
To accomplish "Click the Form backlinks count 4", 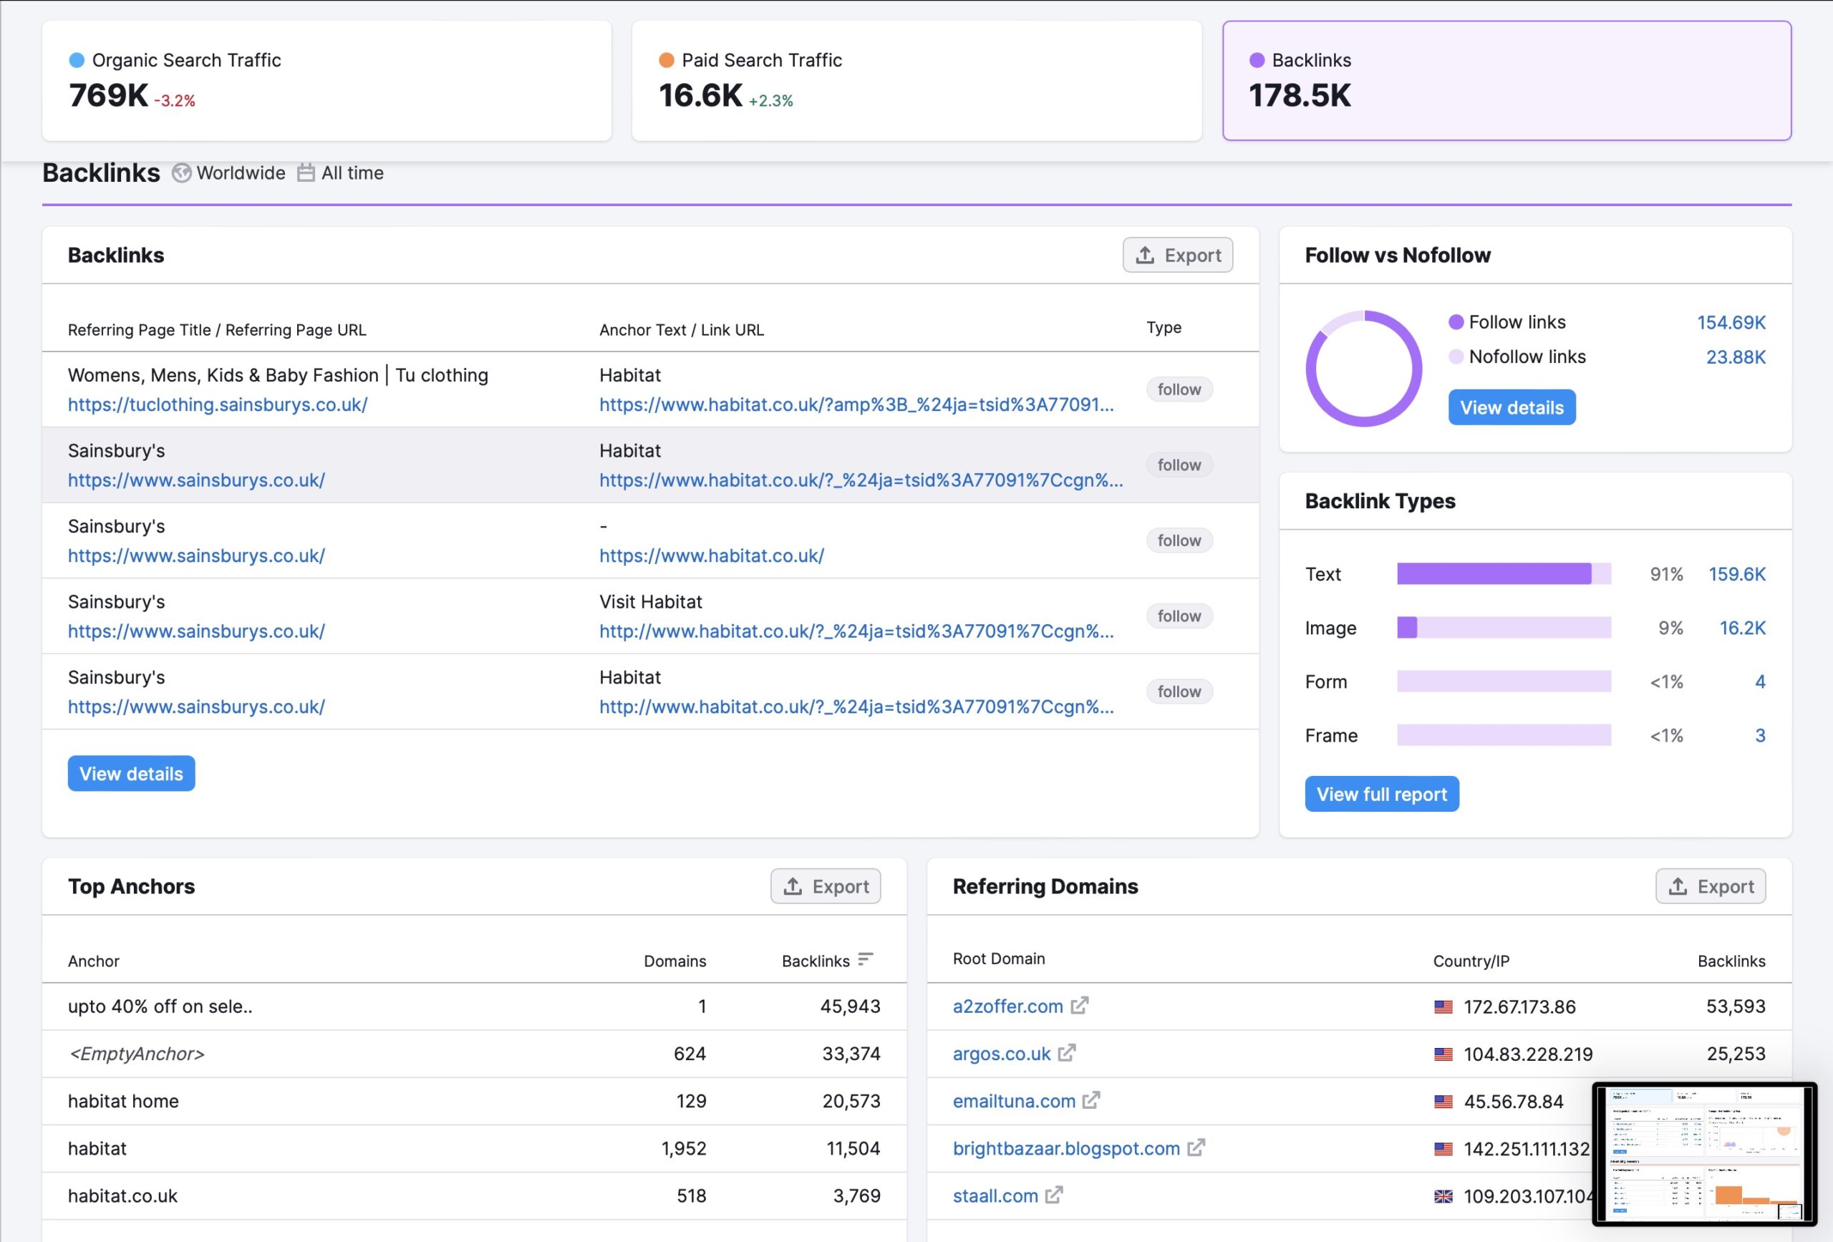I will click(x=1760, y=681).
